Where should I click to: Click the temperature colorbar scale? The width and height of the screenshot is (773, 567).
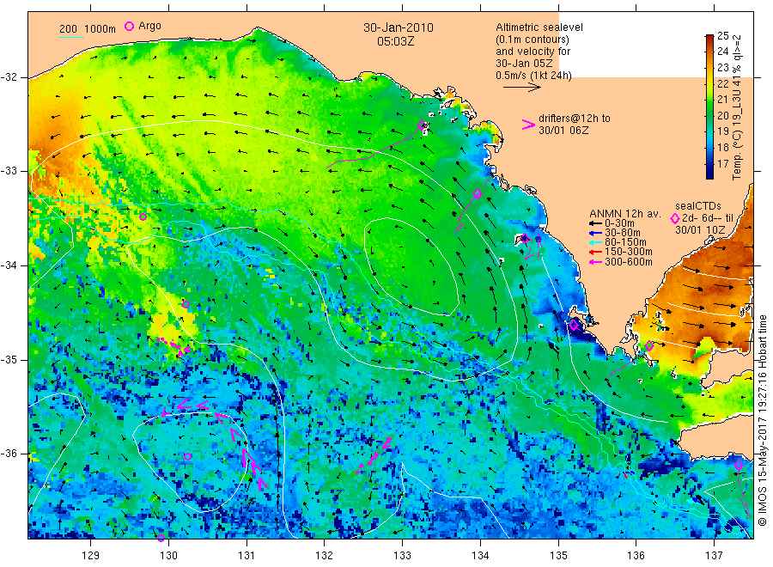point(709,107)
